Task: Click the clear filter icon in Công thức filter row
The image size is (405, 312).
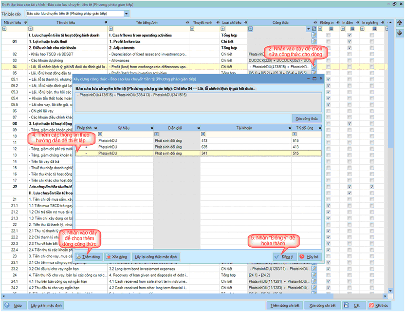Action: pyautogui.click(x=314, y=29)
